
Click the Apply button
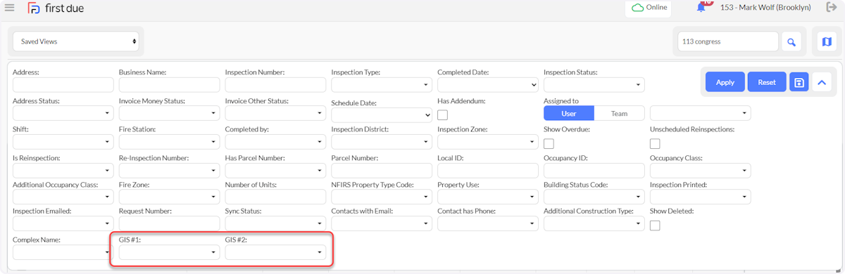click(x=725, y=82)
